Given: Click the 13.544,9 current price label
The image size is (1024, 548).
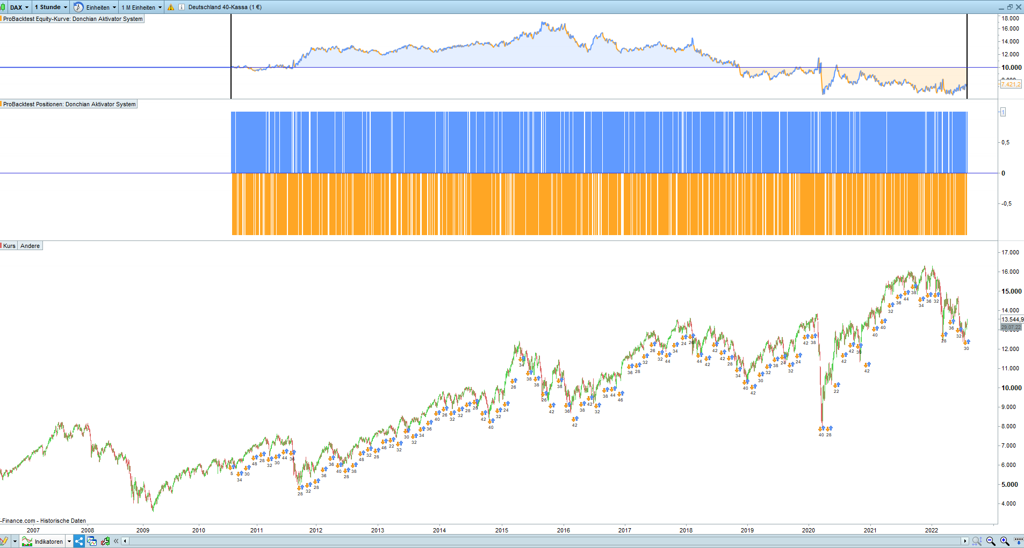Looking at the screenshot, I should 1012,319.
